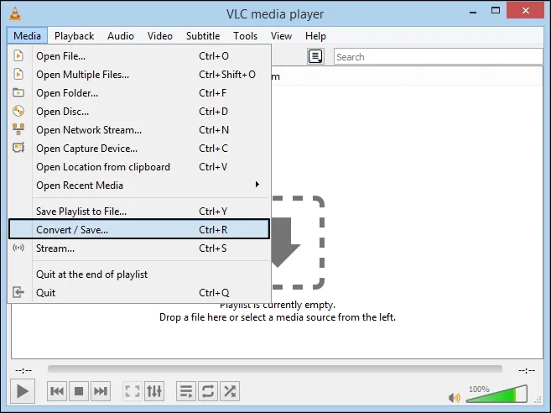The height and width of the screenshot is (413, 551).
Task: Click the Open Disc icon
Action: coord(18,111)
